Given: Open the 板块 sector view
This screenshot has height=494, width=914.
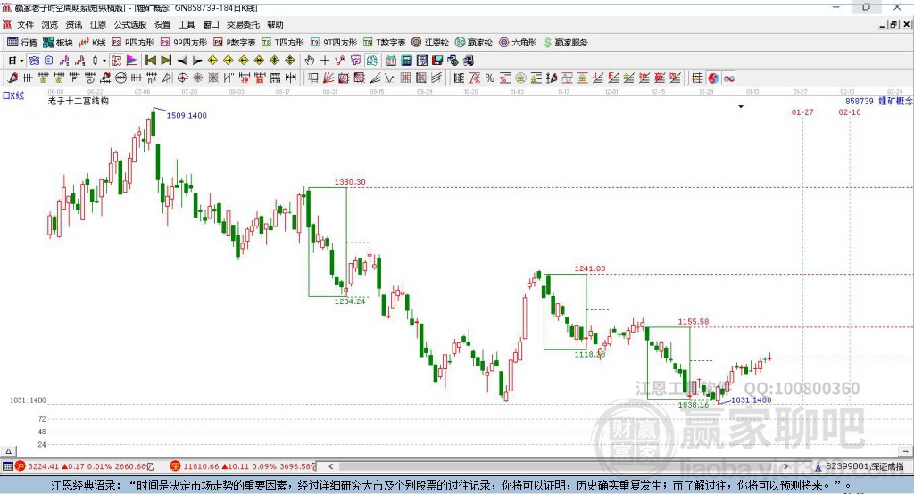Looking at the screenshot, I should coord(58,43).
